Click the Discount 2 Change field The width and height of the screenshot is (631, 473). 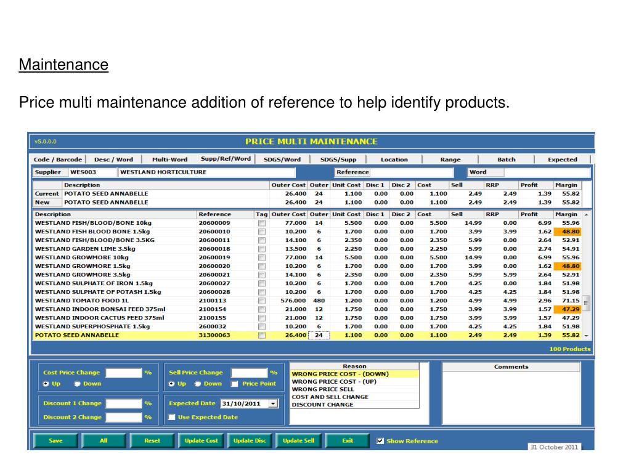[x=124, y=417]
